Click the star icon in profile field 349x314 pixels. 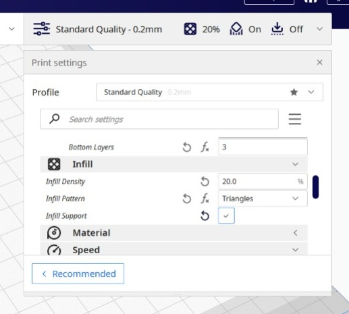294,92
